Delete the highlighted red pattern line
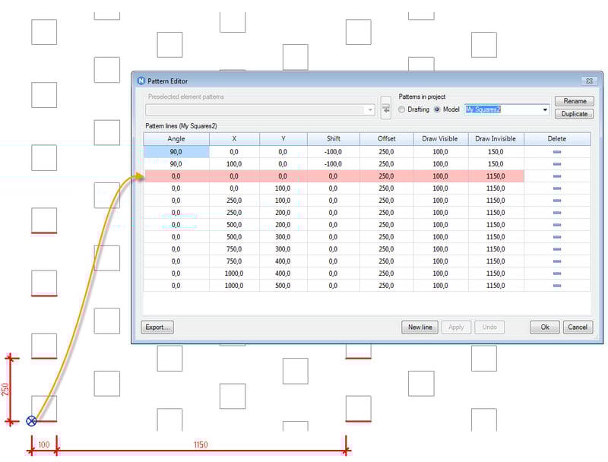The image size is (608, 462). point(557,176)
